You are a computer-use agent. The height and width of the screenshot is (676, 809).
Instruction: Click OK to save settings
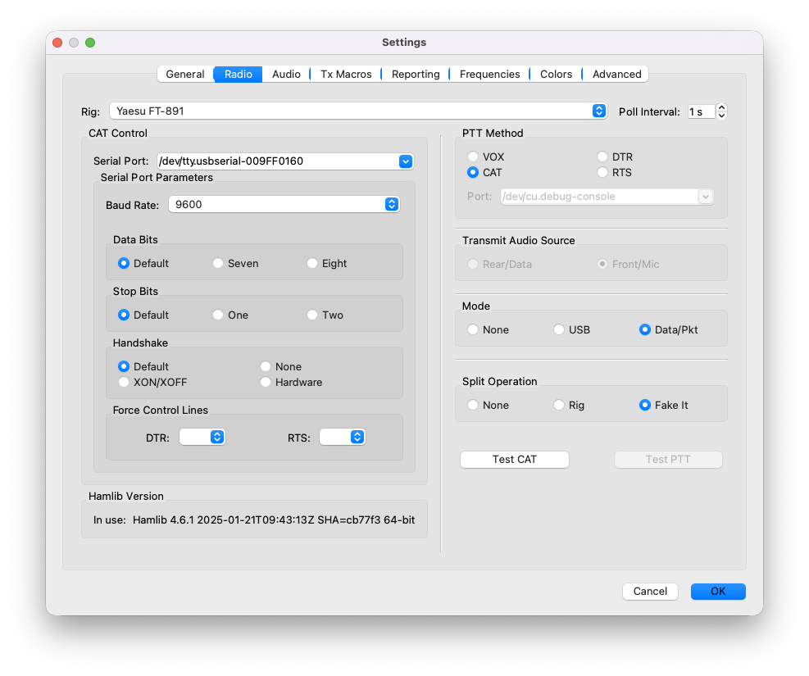point(718,592)
